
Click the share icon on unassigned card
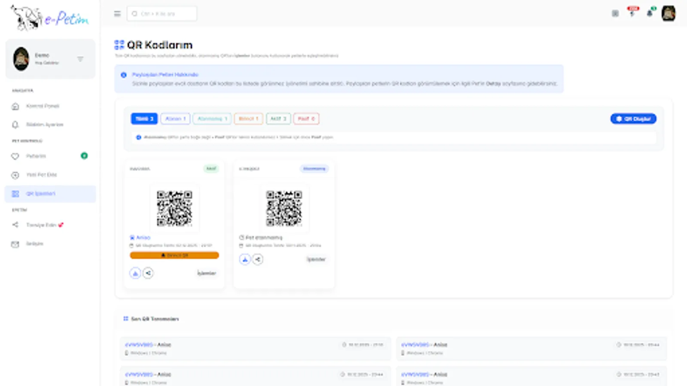click(258, 259)
